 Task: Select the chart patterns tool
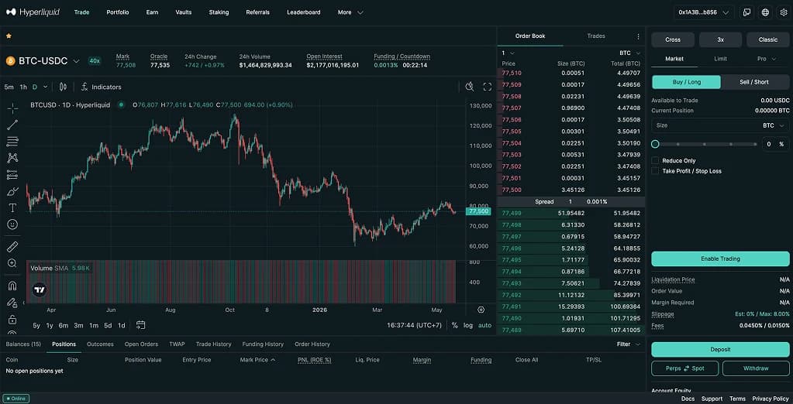pyautogui.click(x=12, y=158)
